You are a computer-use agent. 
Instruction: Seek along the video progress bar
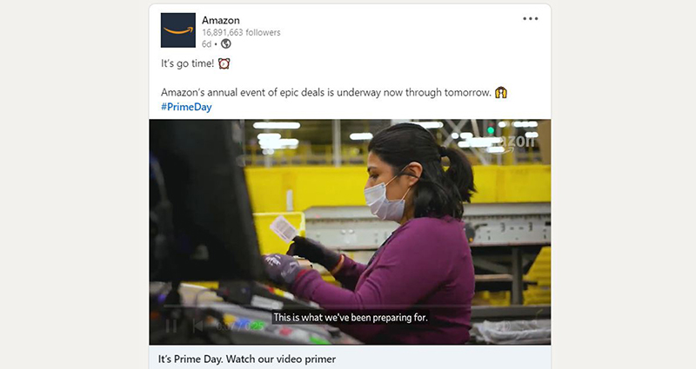(x=350, y=306)
